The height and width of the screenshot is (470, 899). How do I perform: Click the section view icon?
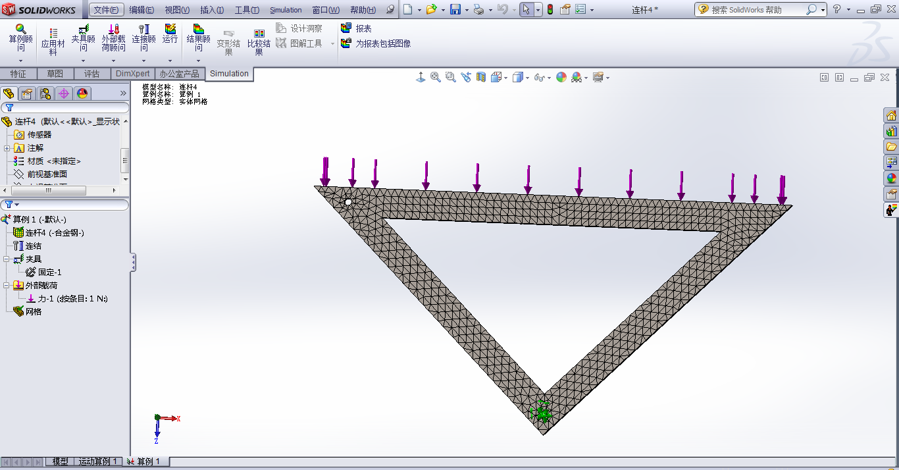(481, 77)
